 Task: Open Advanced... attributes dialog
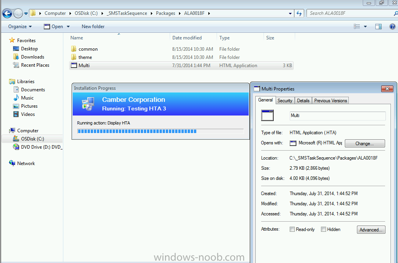(371, 229)
